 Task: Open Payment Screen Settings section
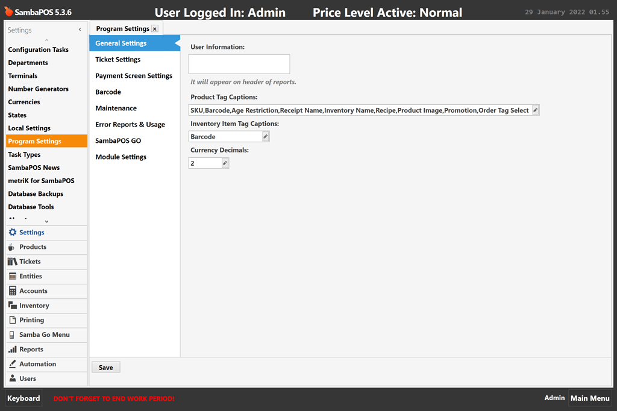click(x=134, y=75)
